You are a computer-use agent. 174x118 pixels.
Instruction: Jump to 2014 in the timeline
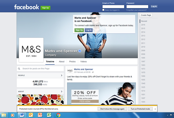pos(143,32)
